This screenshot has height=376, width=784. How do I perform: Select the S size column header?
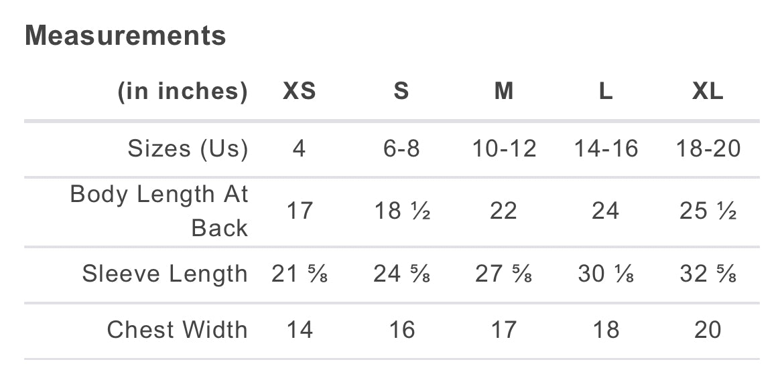(x=401, y=92)
